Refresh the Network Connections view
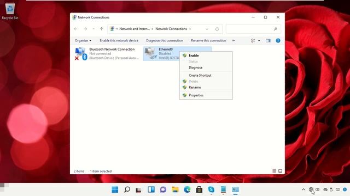Viewport: 350px width, 196px height. pyautogui.click(x=217, y=29)
